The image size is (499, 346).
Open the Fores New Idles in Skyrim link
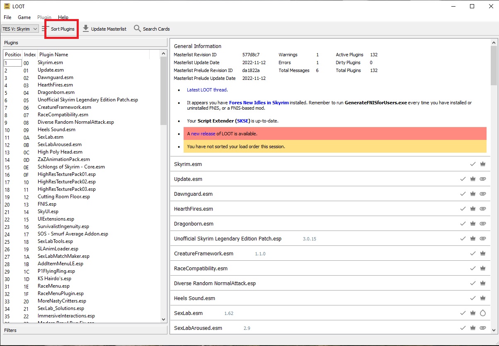click(259, 103)
